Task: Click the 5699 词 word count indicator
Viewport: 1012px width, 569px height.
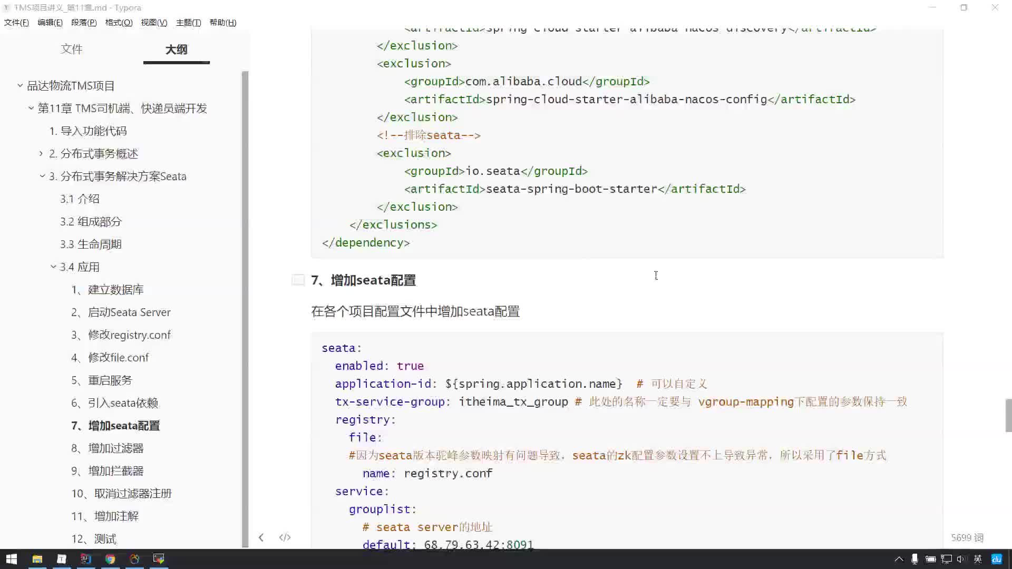Action: click(x=967, y=537)
